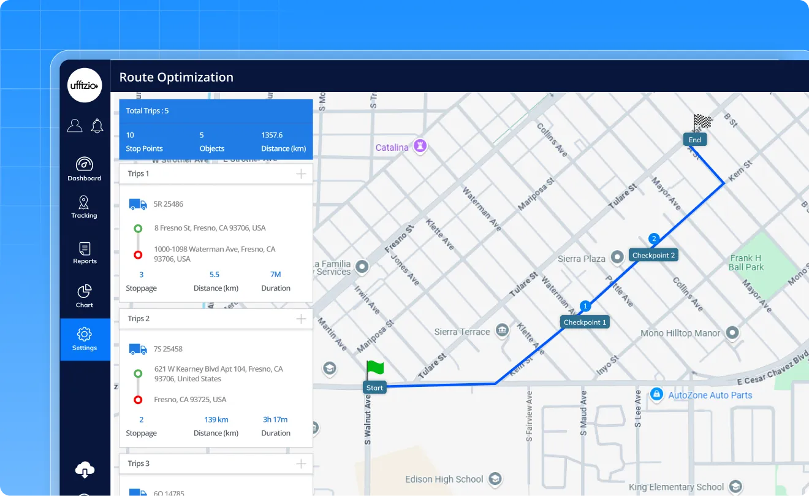Click the truck icon next to 5R 25486
The width and height of the screenshot is (809, 496).
coord(137,203)
